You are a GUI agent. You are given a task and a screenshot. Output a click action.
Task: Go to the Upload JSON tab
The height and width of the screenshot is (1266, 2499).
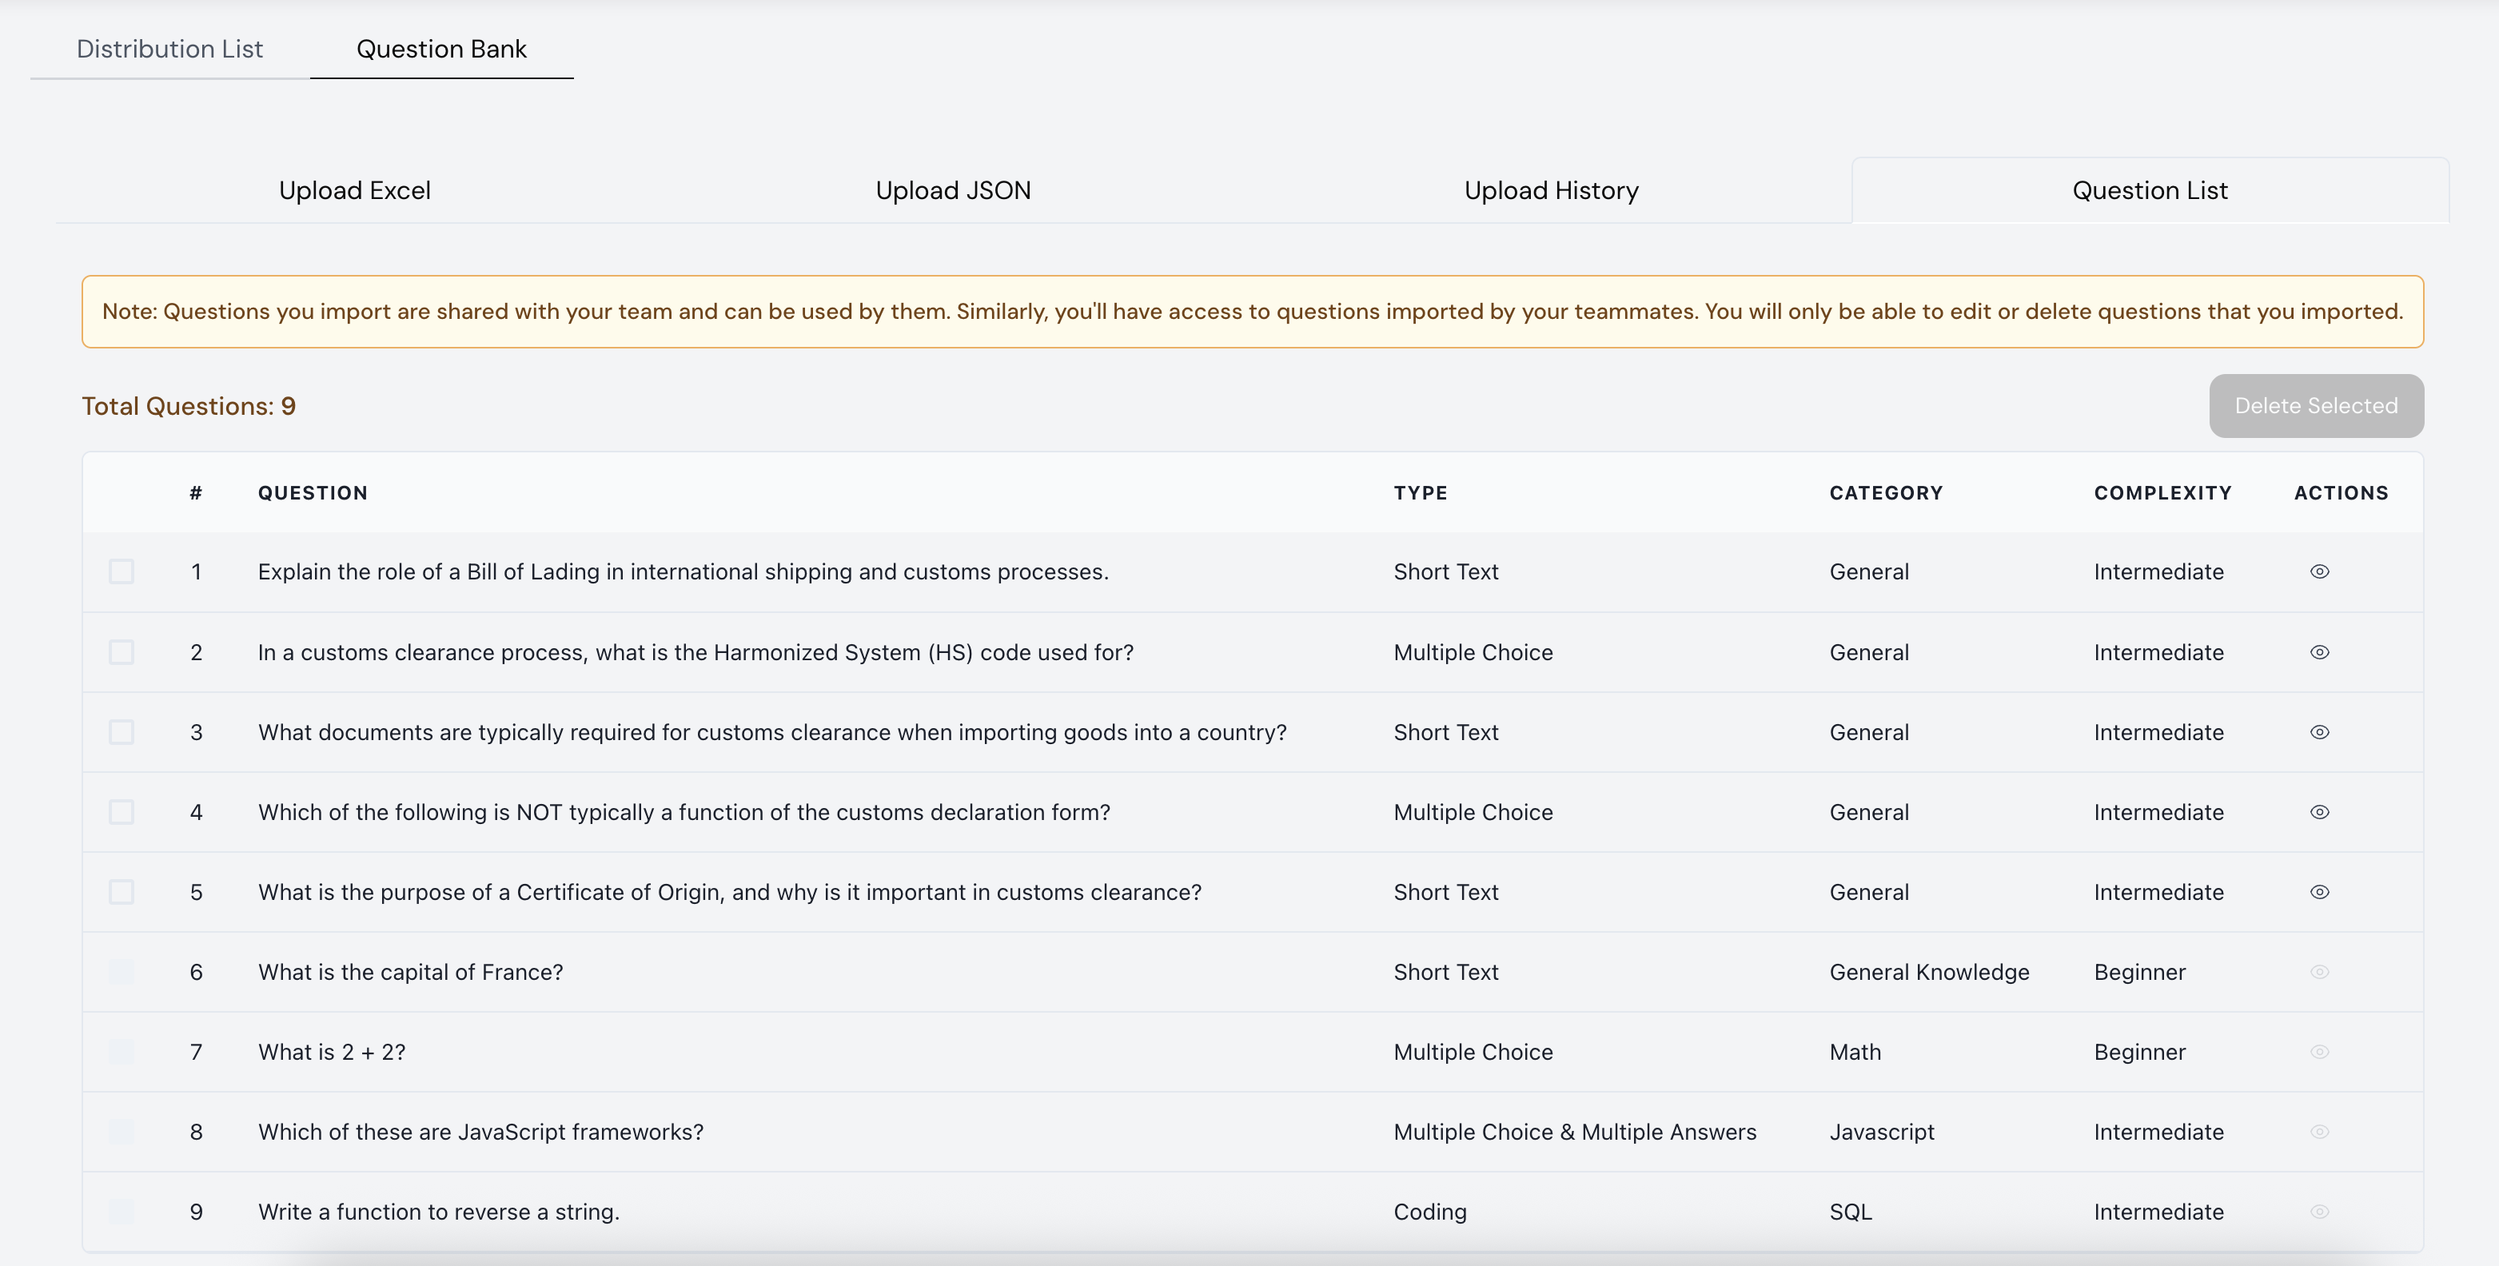click(951, 190)
